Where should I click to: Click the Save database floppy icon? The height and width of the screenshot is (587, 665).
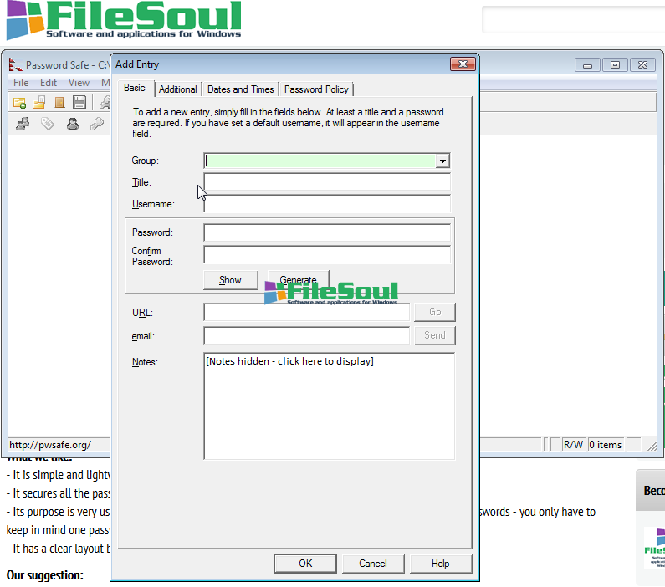click(x=79, y=103)
